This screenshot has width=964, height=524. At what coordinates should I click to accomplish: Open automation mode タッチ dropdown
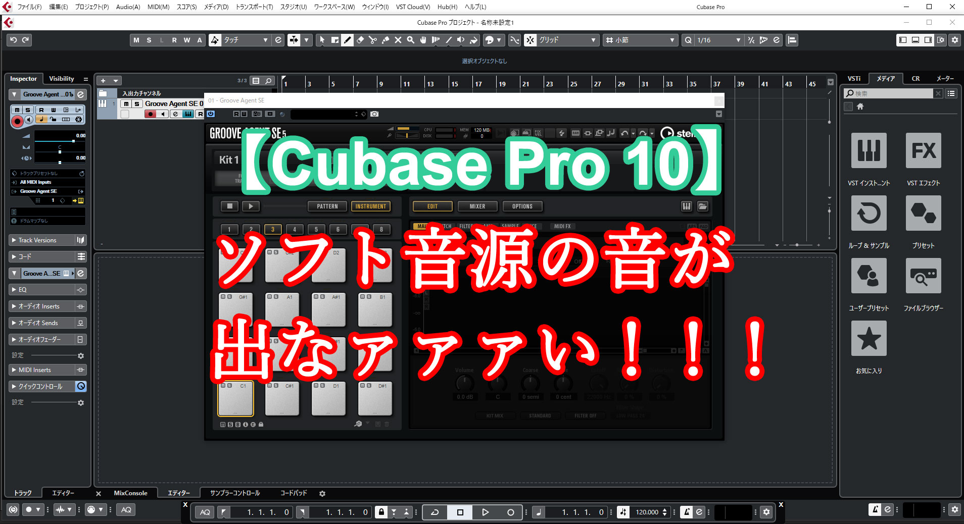pos(246,40)
